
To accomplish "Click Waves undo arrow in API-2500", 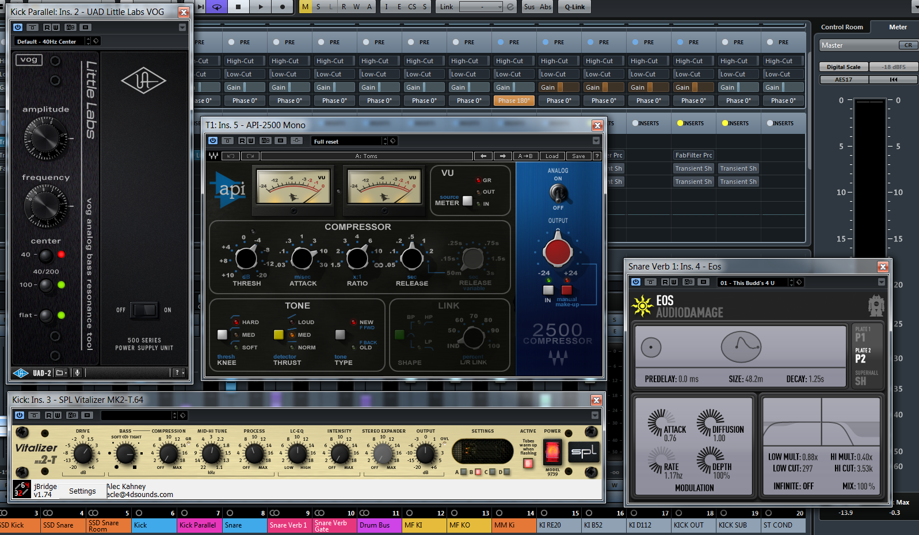I will click(x=231, y=156).
